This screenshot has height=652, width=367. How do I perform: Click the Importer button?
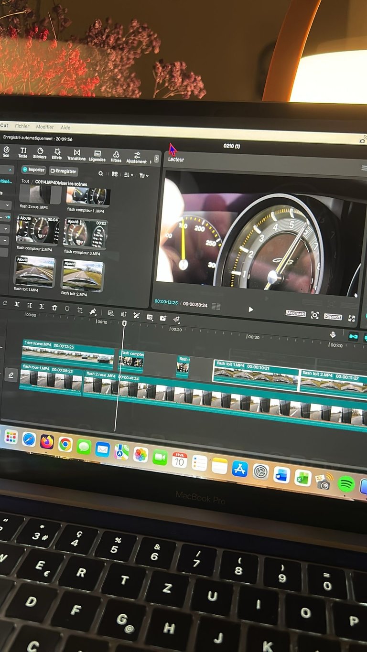click(x=33, y=170)
